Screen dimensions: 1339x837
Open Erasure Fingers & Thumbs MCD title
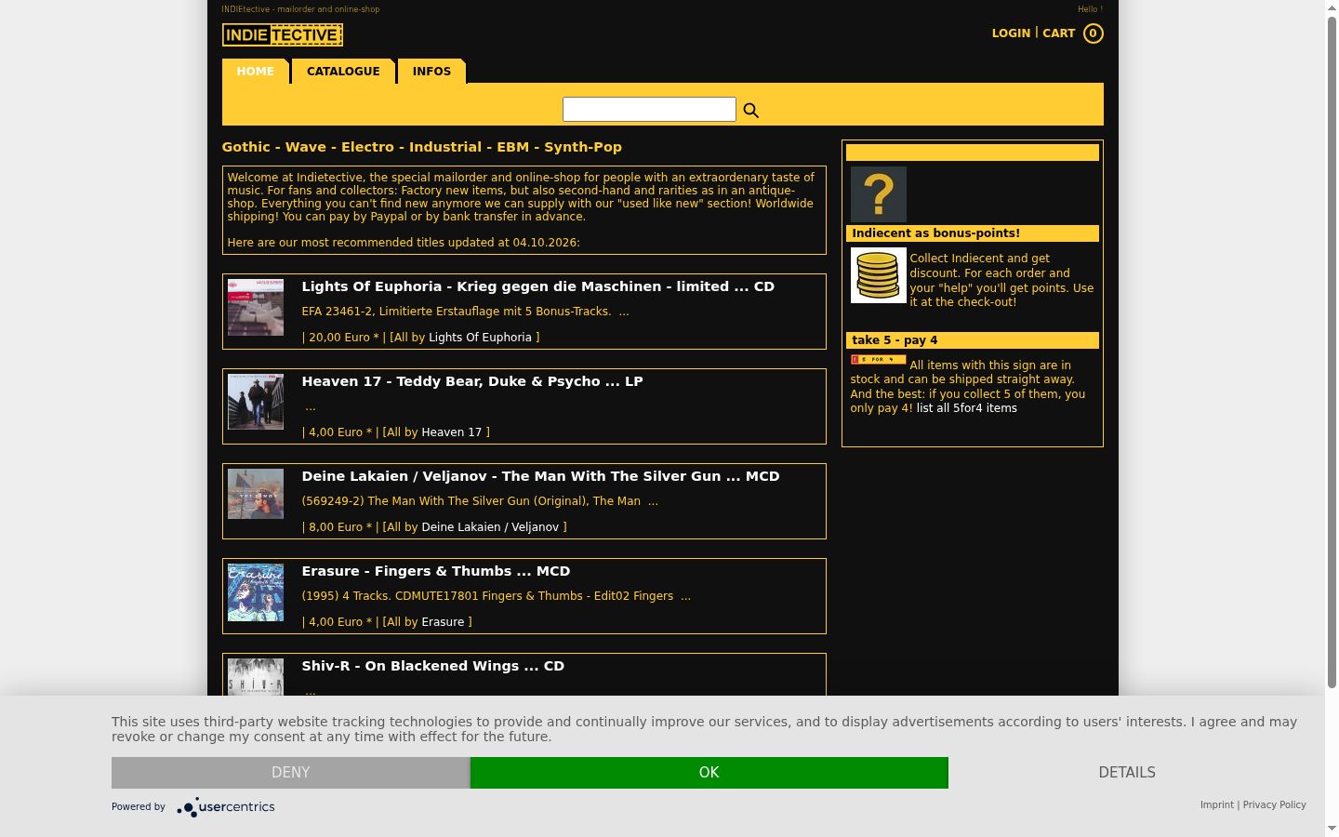(x=436, y=571)
